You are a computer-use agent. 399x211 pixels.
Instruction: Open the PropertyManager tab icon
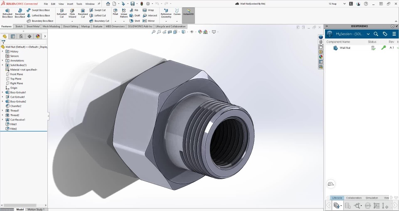13,36
